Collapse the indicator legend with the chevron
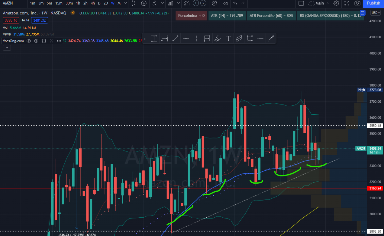The height and width of the screenshot is (236, 384). (x=7, y=48)
